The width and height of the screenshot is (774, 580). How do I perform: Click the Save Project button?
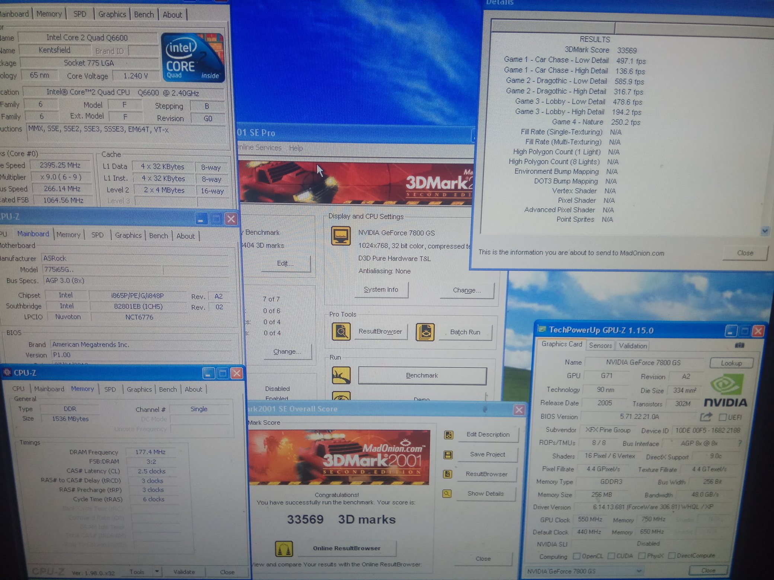[x=487, y=454]
